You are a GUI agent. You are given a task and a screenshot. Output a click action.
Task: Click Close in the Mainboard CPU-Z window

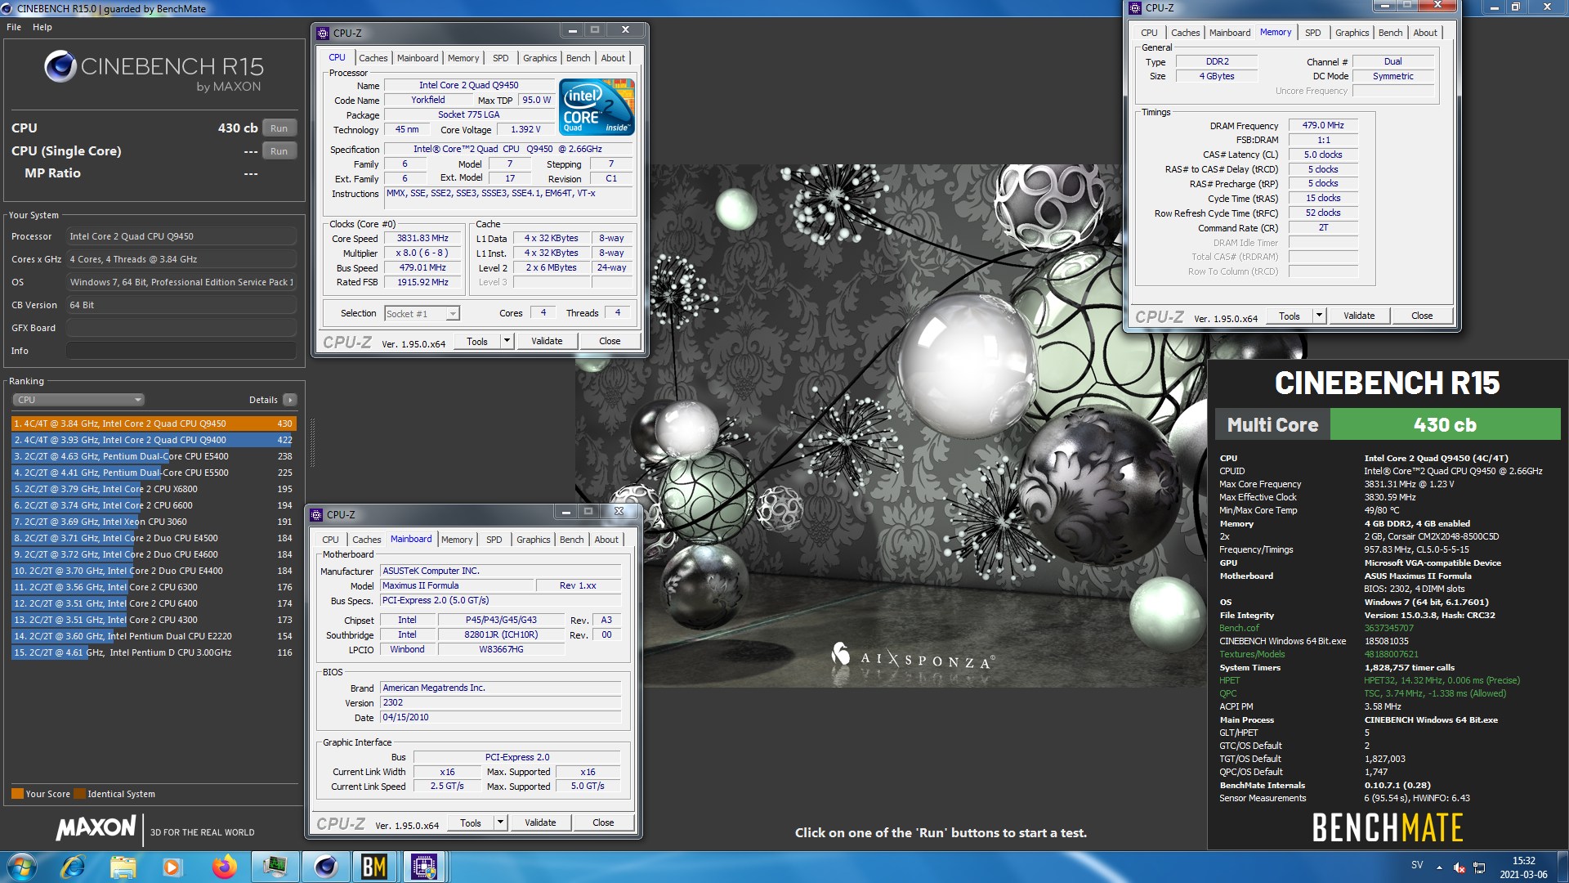pos(603,822)
